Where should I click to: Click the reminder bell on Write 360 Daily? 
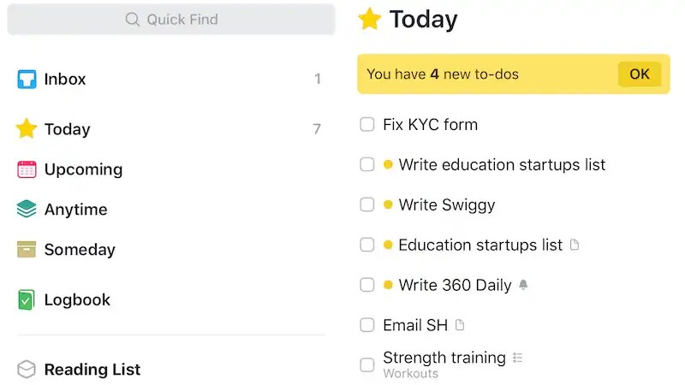(524, 285)
